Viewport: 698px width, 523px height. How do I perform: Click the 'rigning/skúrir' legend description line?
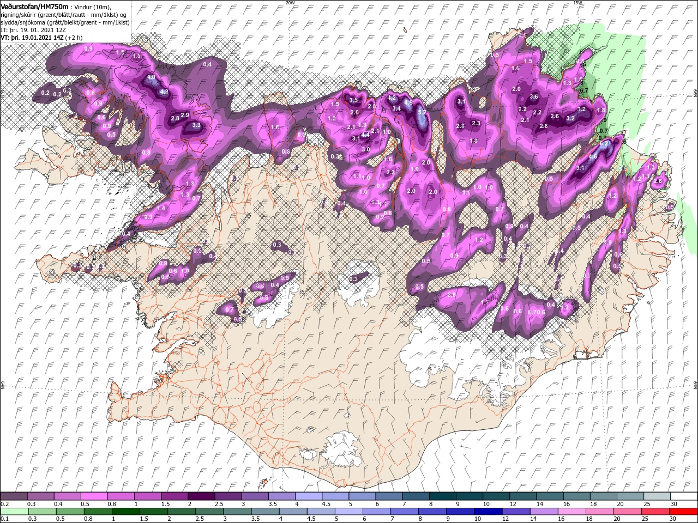click(63, 15)
